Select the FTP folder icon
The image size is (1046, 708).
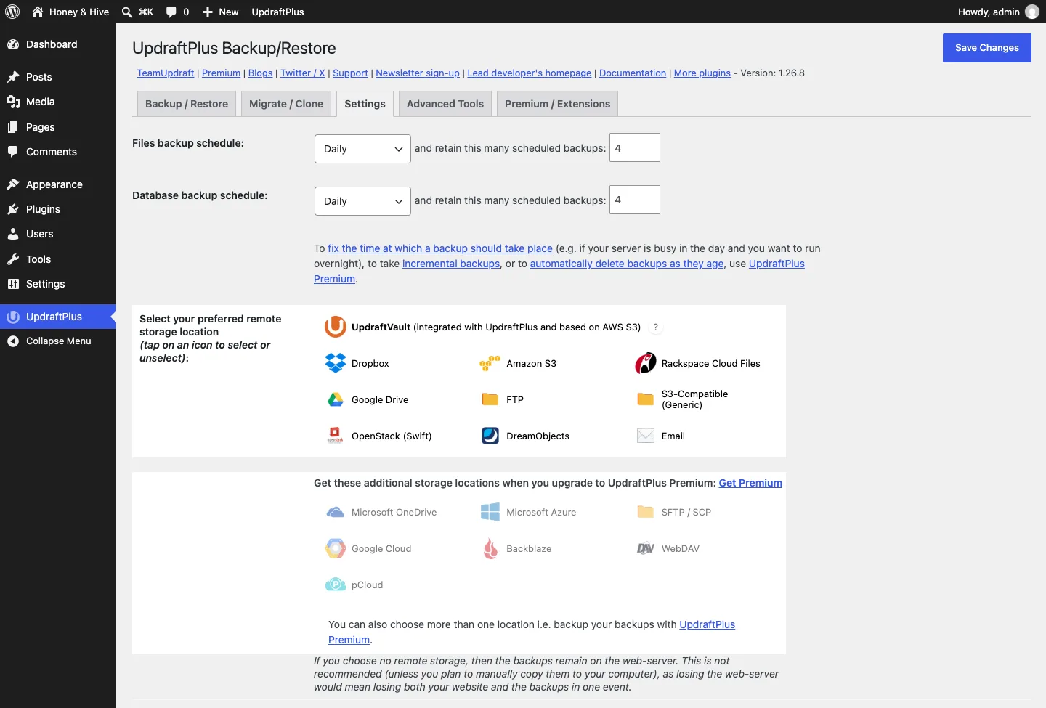click(x=490, y=399)
